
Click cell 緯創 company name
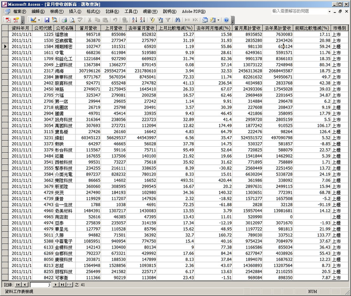[x=64, y=137]
